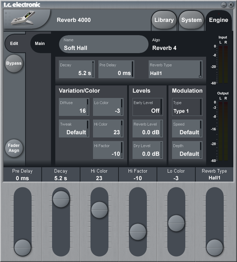This screenshot has height=262, width=237.
Task: Switch to the Engine tab
Action: pos(218,20)
